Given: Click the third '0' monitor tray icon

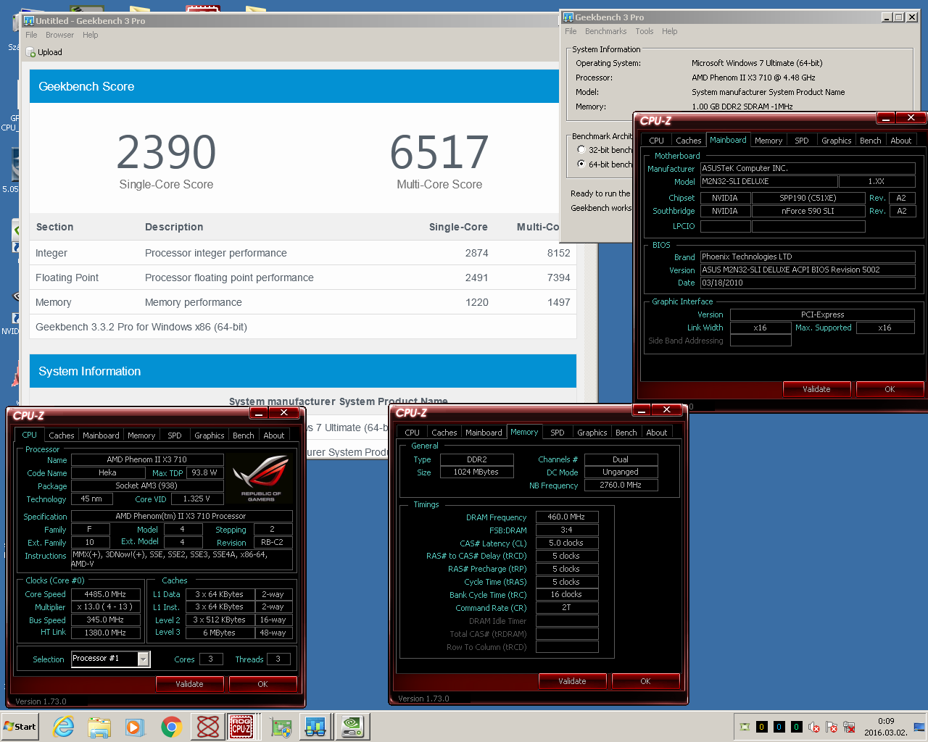Looking at the screenshot, I should [796, 727].
